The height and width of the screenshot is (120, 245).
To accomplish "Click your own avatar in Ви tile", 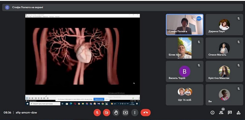I will click(x=224, y=95).
